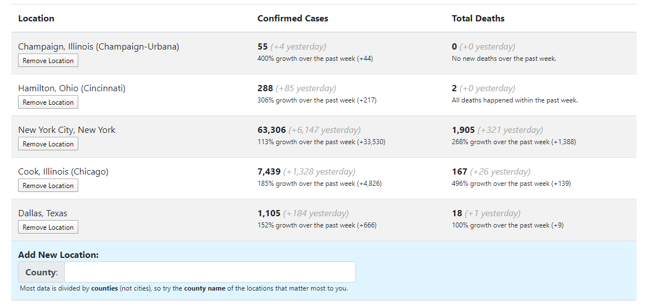Click the Dallas, Texas location name
Viewport: 645px width, 308px height.
[42, 213]
